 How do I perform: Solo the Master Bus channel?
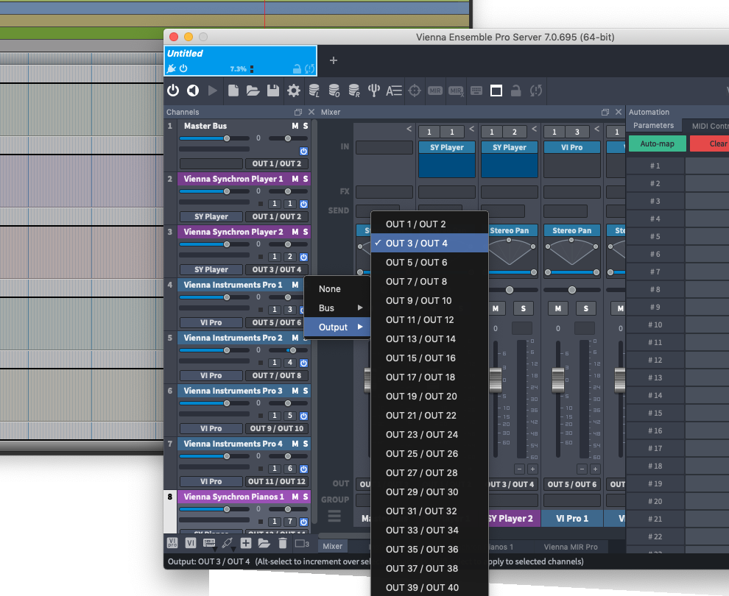(x=306, y=126)
